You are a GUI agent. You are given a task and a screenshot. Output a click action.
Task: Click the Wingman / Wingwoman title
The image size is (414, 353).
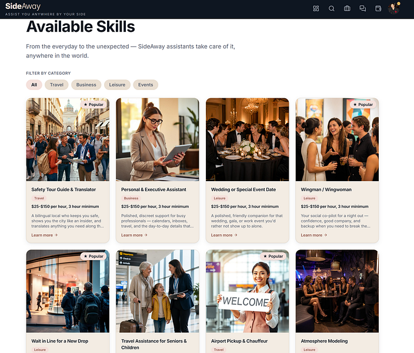pyautogui.click(x=326, y=189)
